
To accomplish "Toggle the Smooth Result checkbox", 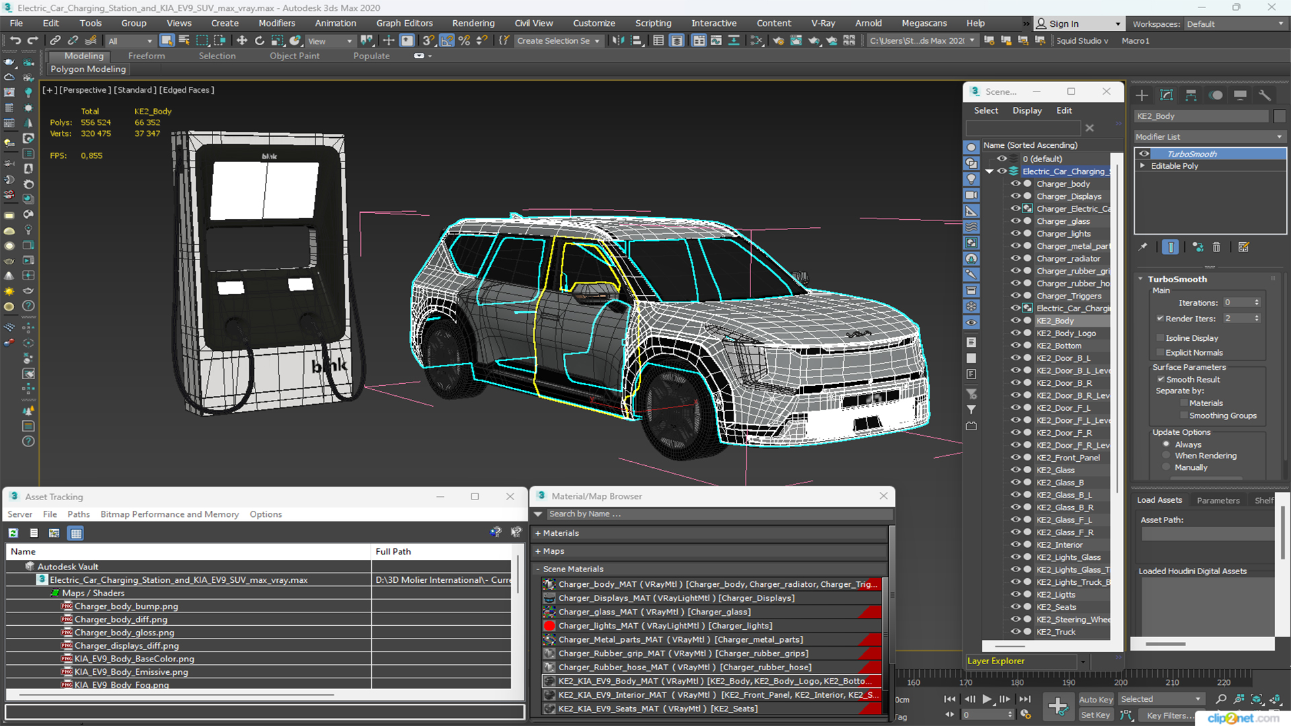I will point(1161,380).
